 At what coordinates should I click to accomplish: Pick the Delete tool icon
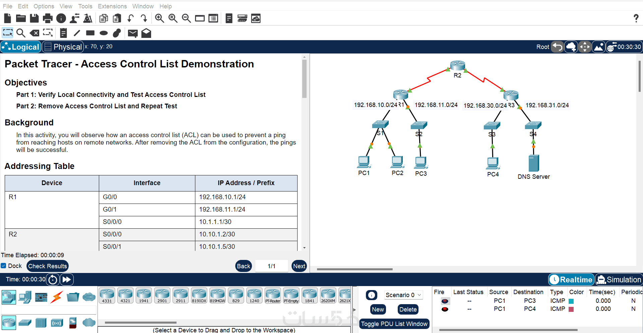tap(34, 33)
